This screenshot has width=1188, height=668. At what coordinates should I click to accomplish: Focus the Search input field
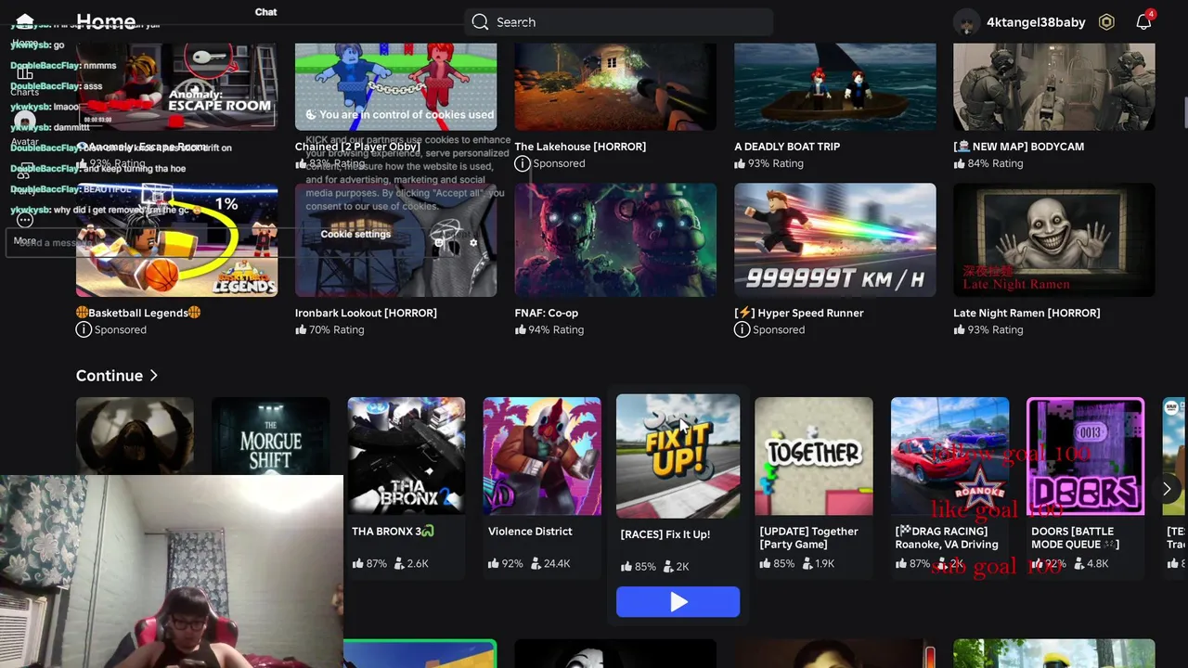click(618, 22)
